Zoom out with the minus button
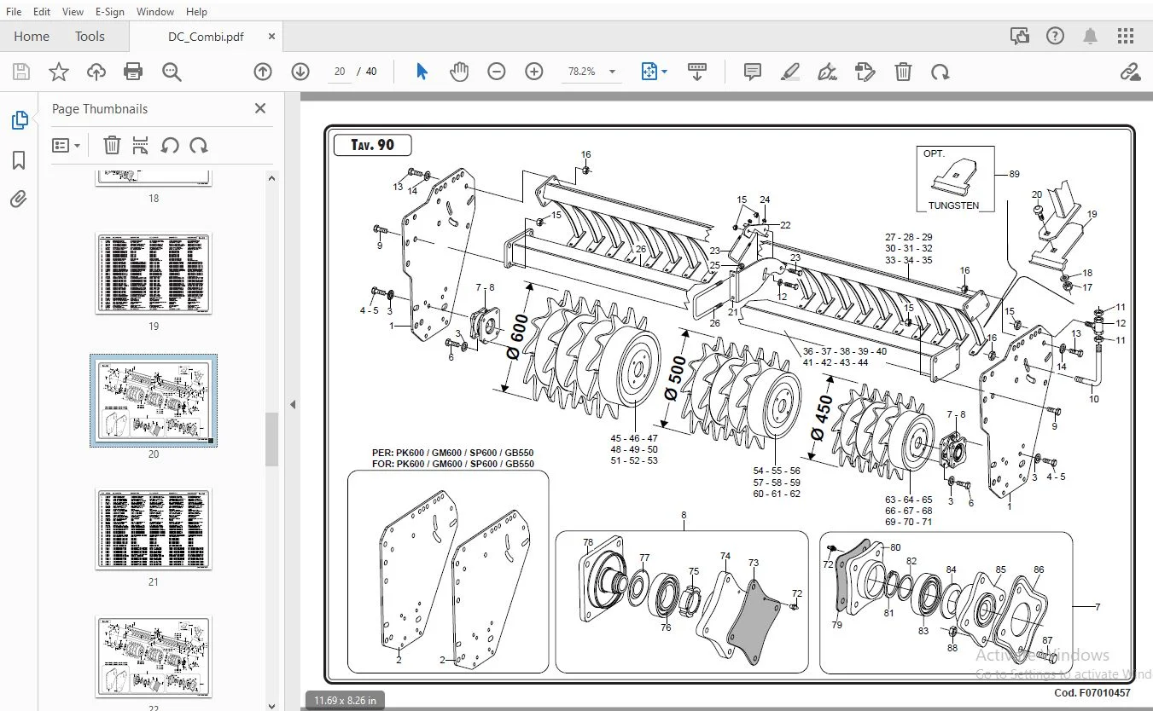Image resolution: width=1153 pixels, height=711 pixels. [497, 72]
